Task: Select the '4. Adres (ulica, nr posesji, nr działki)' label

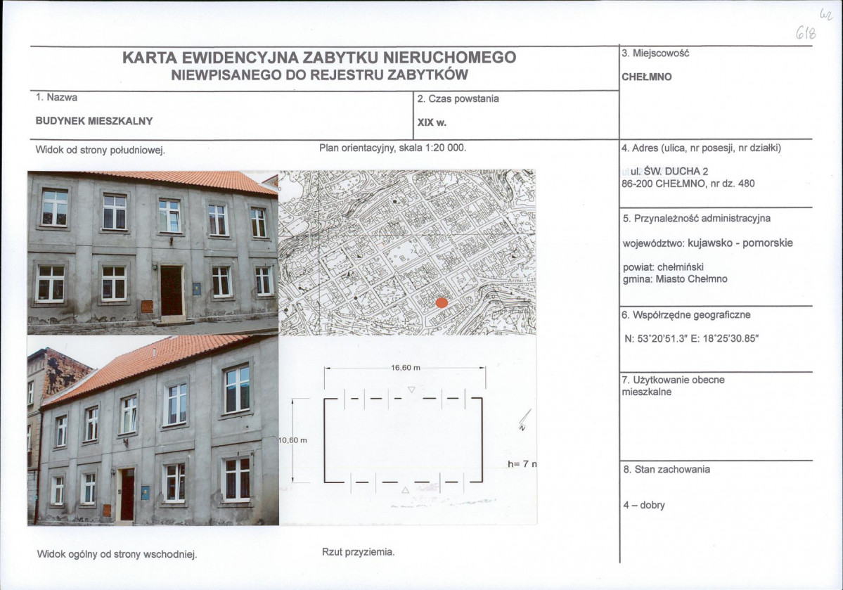Action: [701, 148]
